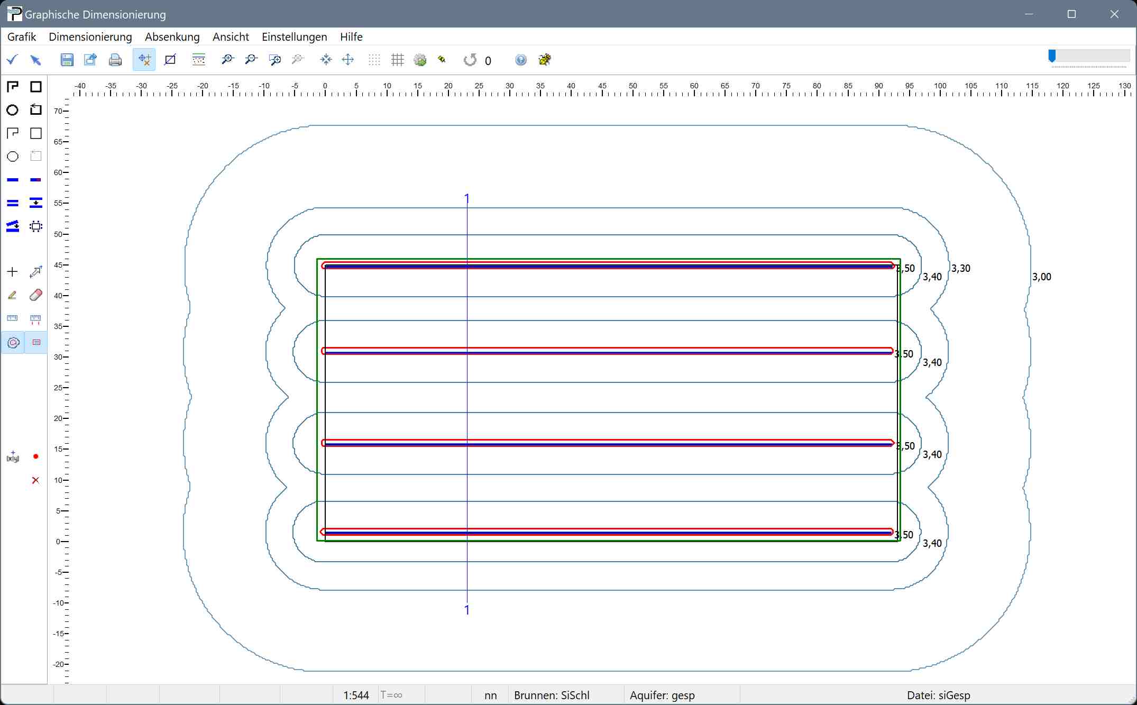Select the thick circle drawing tool
The image size is (1137, 705).
(13, 110)
